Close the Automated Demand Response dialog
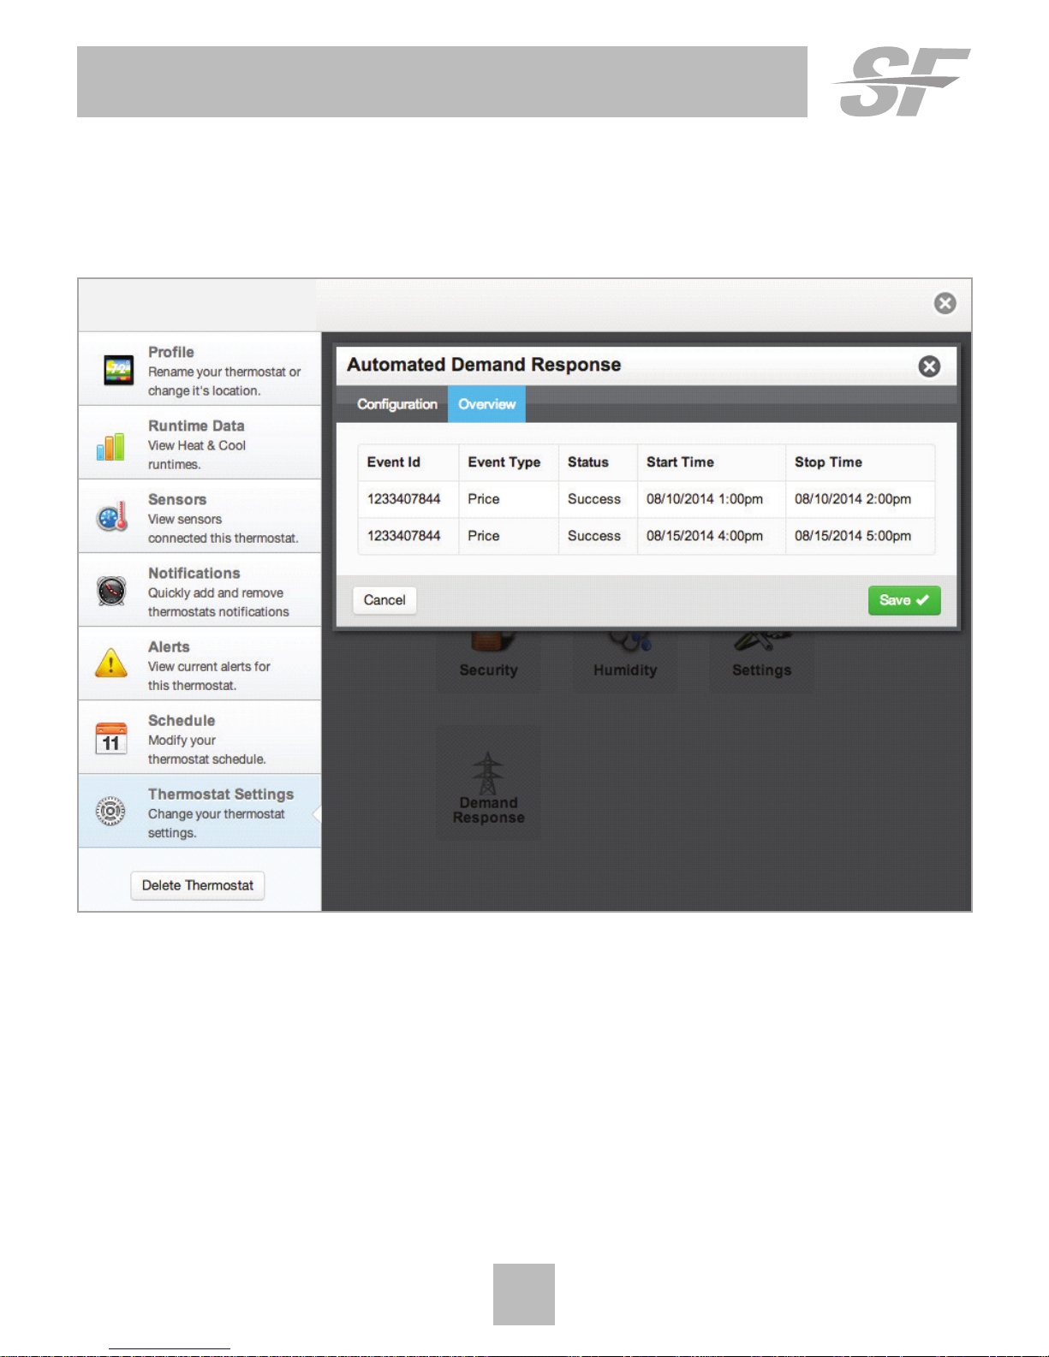 [929, 366]
